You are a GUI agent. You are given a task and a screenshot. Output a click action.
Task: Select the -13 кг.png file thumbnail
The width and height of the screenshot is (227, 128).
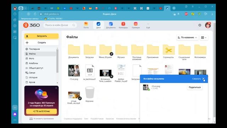pyautogui.click(x=74, y=70)
